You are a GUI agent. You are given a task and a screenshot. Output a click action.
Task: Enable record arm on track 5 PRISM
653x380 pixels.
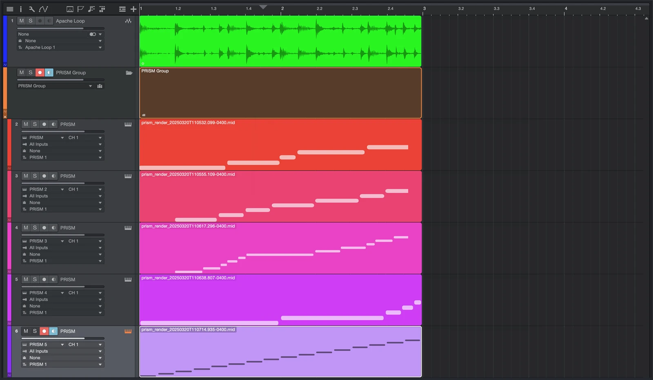(x=44, y=279)
